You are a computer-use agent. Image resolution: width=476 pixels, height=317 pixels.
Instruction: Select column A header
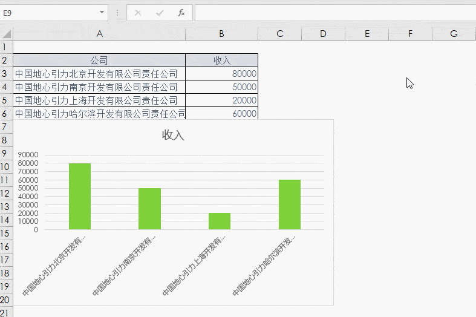[99, 34]
